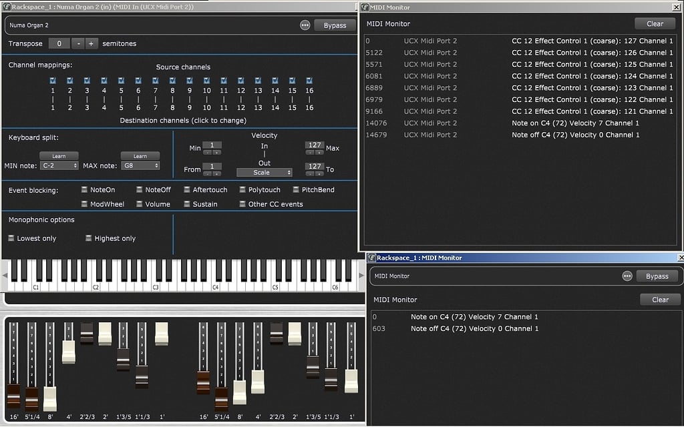This screenshot has height=427, width=684.
Task: Click the Gig Performer icon in Rackspace_1 titlebar
Action: tap(6, 5)
